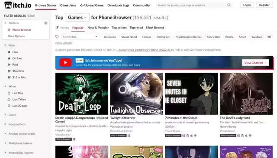277x158 pixels.
Task: Filter results to Last Day
Action: click(x=18, y=93)
